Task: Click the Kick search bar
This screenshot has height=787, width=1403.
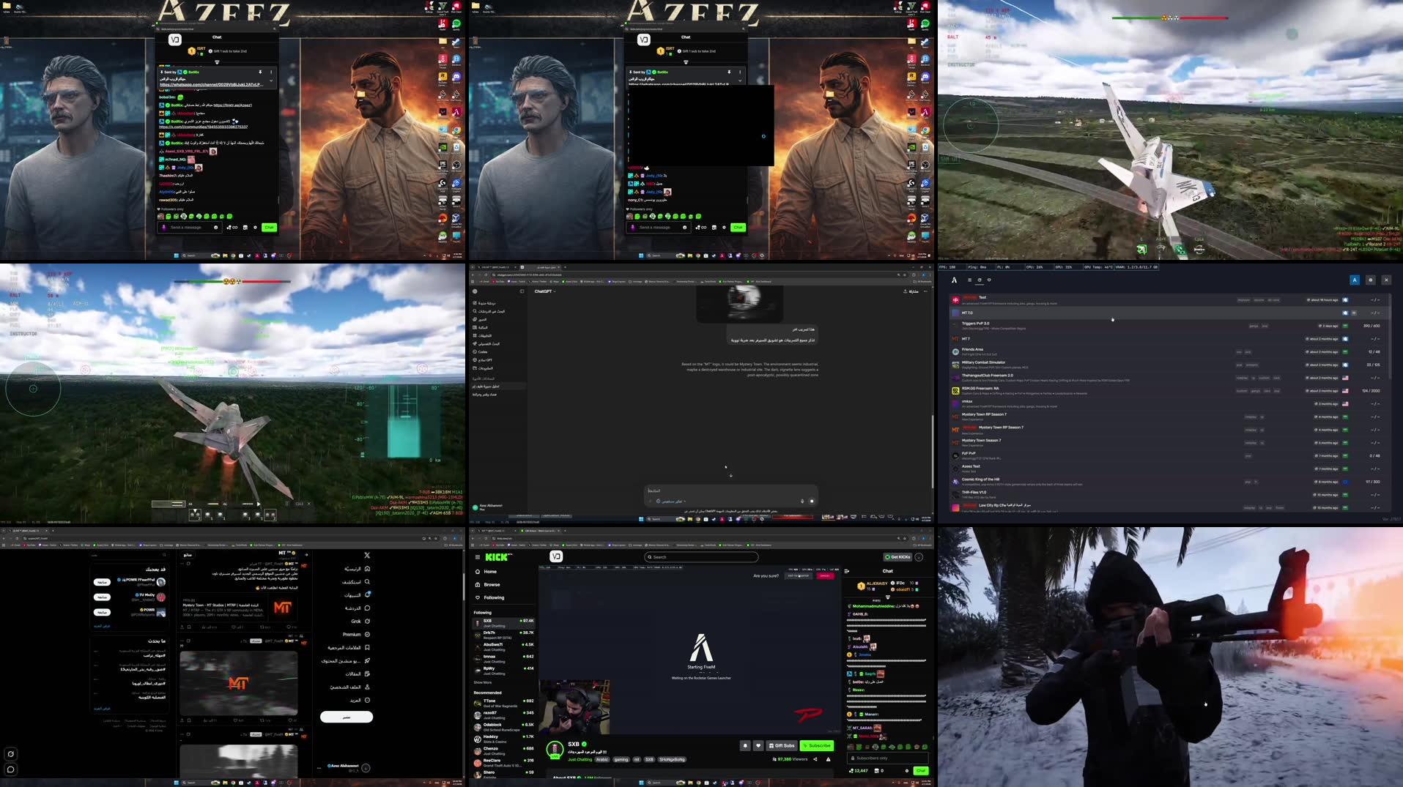Action: click(x=701, y=556)
